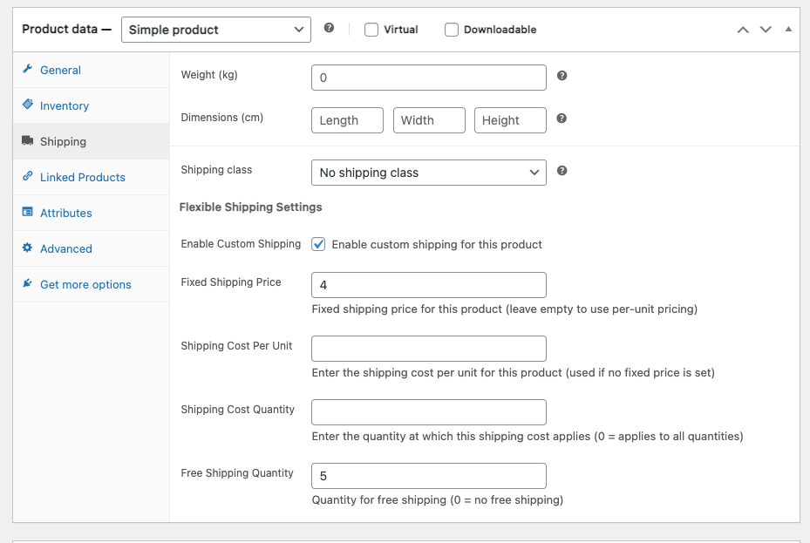Enable the Virtual product checkbox
The image size is (810, 543).
coord(371,30)
